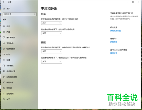The image size is (142, 110).
Task: Close the Settings window
Action: click(x=138, y=2)
